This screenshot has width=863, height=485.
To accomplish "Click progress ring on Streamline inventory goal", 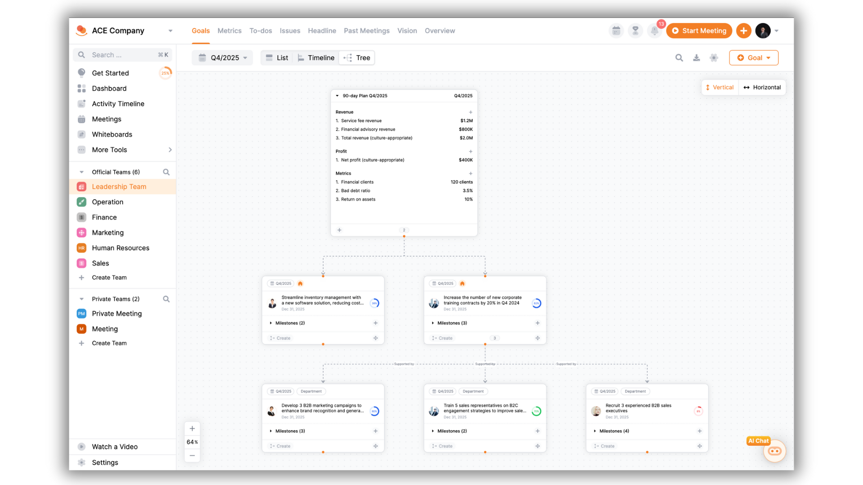I will tap(374, 303).
